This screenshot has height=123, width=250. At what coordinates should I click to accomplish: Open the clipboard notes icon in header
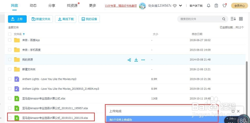[x=216, y=5]
